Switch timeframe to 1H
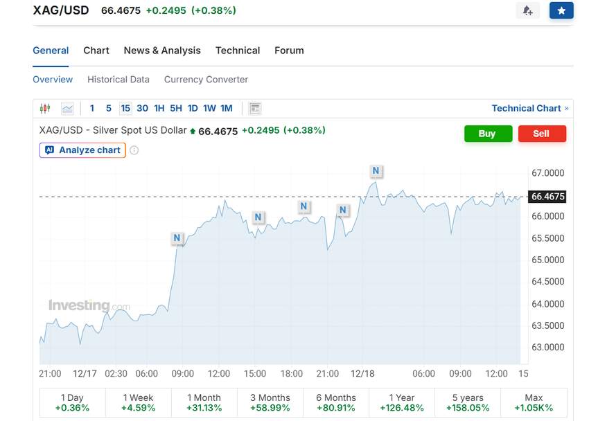This screenshot has height=421, width=589. tap(159, 108)
